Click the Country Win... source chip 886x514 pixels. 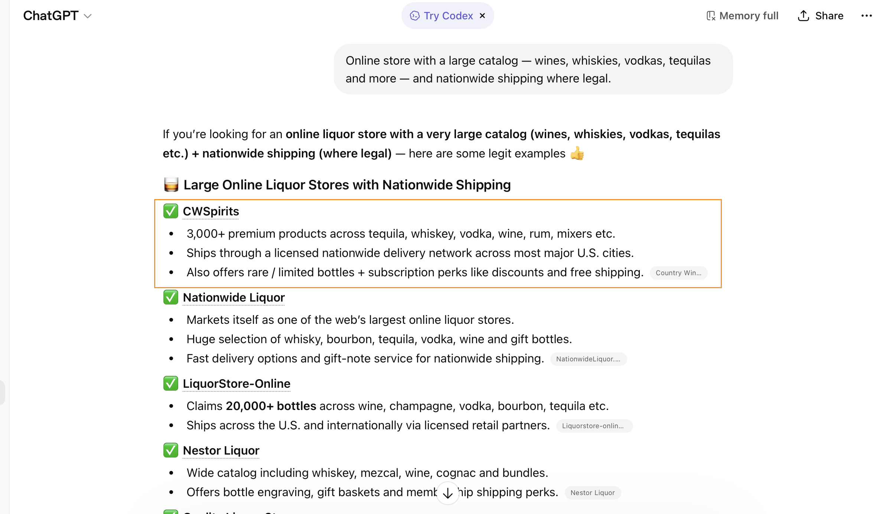(678, 273)
